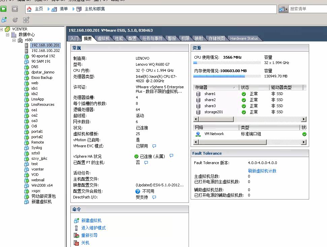
Task: Click the 关机 link
Action: pyautogui.click(x=85, y=243)
